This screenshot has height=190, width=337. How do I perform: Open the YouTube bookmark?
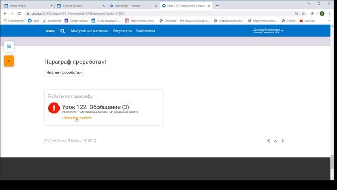[x=307, y=21]
